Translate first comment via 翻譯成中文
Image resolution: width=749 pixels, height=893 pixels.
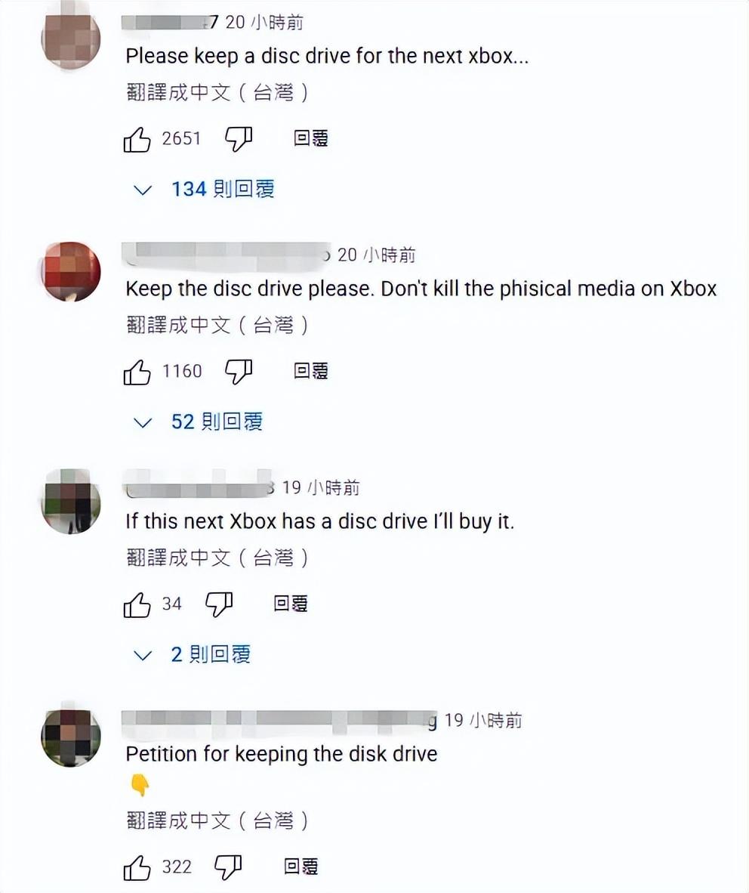tap(217, 92)
